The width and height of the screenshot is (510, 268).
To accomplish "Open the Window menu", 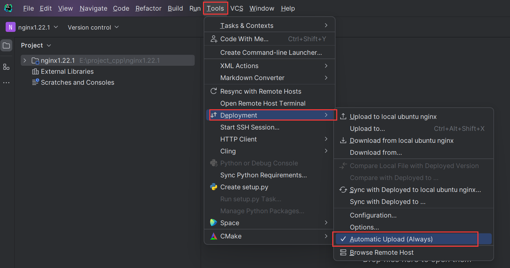I will [262, 8].
